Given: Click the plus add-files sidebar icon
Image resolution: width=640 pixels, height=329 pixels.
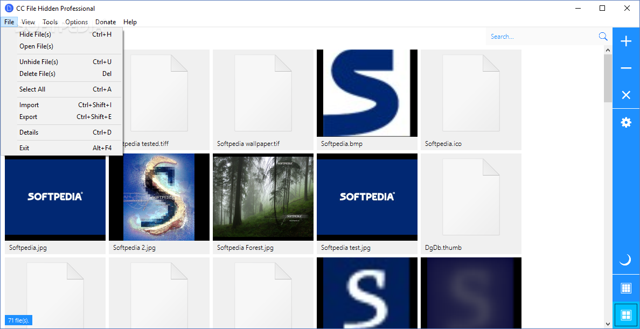Looking at the screenshot, I should [x=626, y=41].
